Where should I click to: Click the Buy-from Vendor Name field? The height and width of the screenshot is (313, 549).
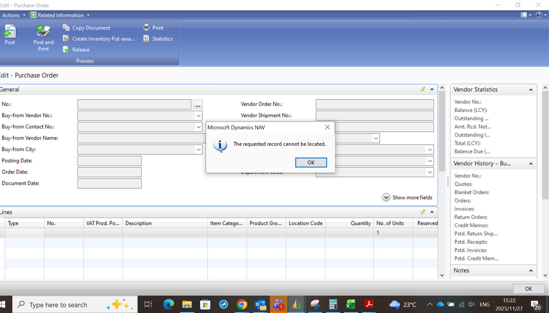tap(142, 138)
